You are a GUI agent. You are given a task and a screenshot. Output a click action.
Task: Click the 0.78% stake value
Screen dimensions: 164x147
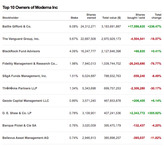[74, 113]
